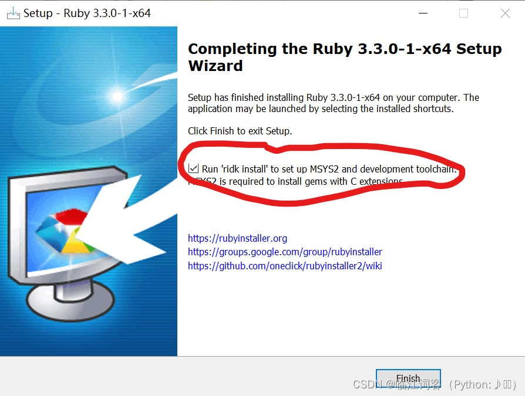Viewport: 525px width, 396px height.
Task: Open the https://rubyinstaller.org link
Action: pos(237,238)
